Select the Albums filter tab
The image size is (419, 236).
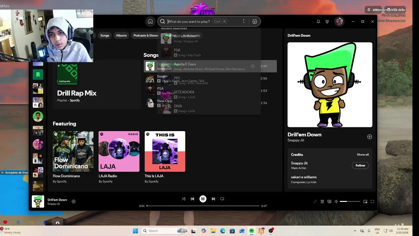click(121, 35)
